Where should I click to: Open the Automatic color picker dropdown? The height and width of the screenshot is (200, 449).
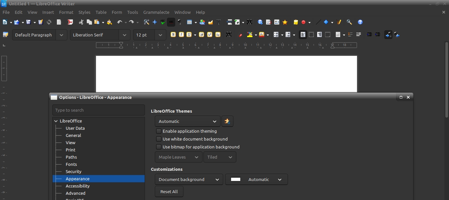[256, 179]
